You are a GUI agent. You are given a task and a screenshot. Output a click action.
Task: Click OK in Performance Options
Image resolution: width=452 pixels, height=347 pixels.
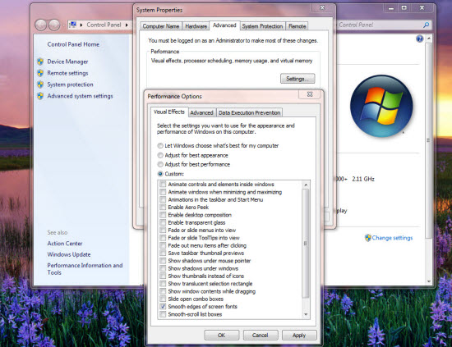tap(221, 336)
